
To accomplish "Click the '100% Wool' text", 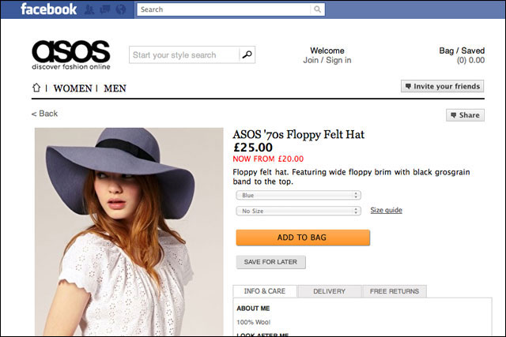I will pos(254,322).
